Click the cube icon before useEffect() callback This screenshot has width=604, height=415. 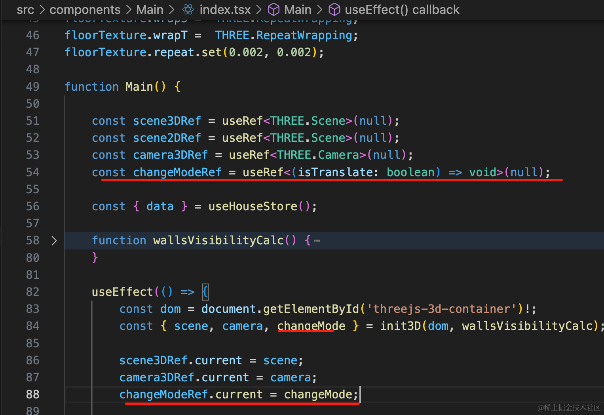pyautogui.click(x=334, y=10)
